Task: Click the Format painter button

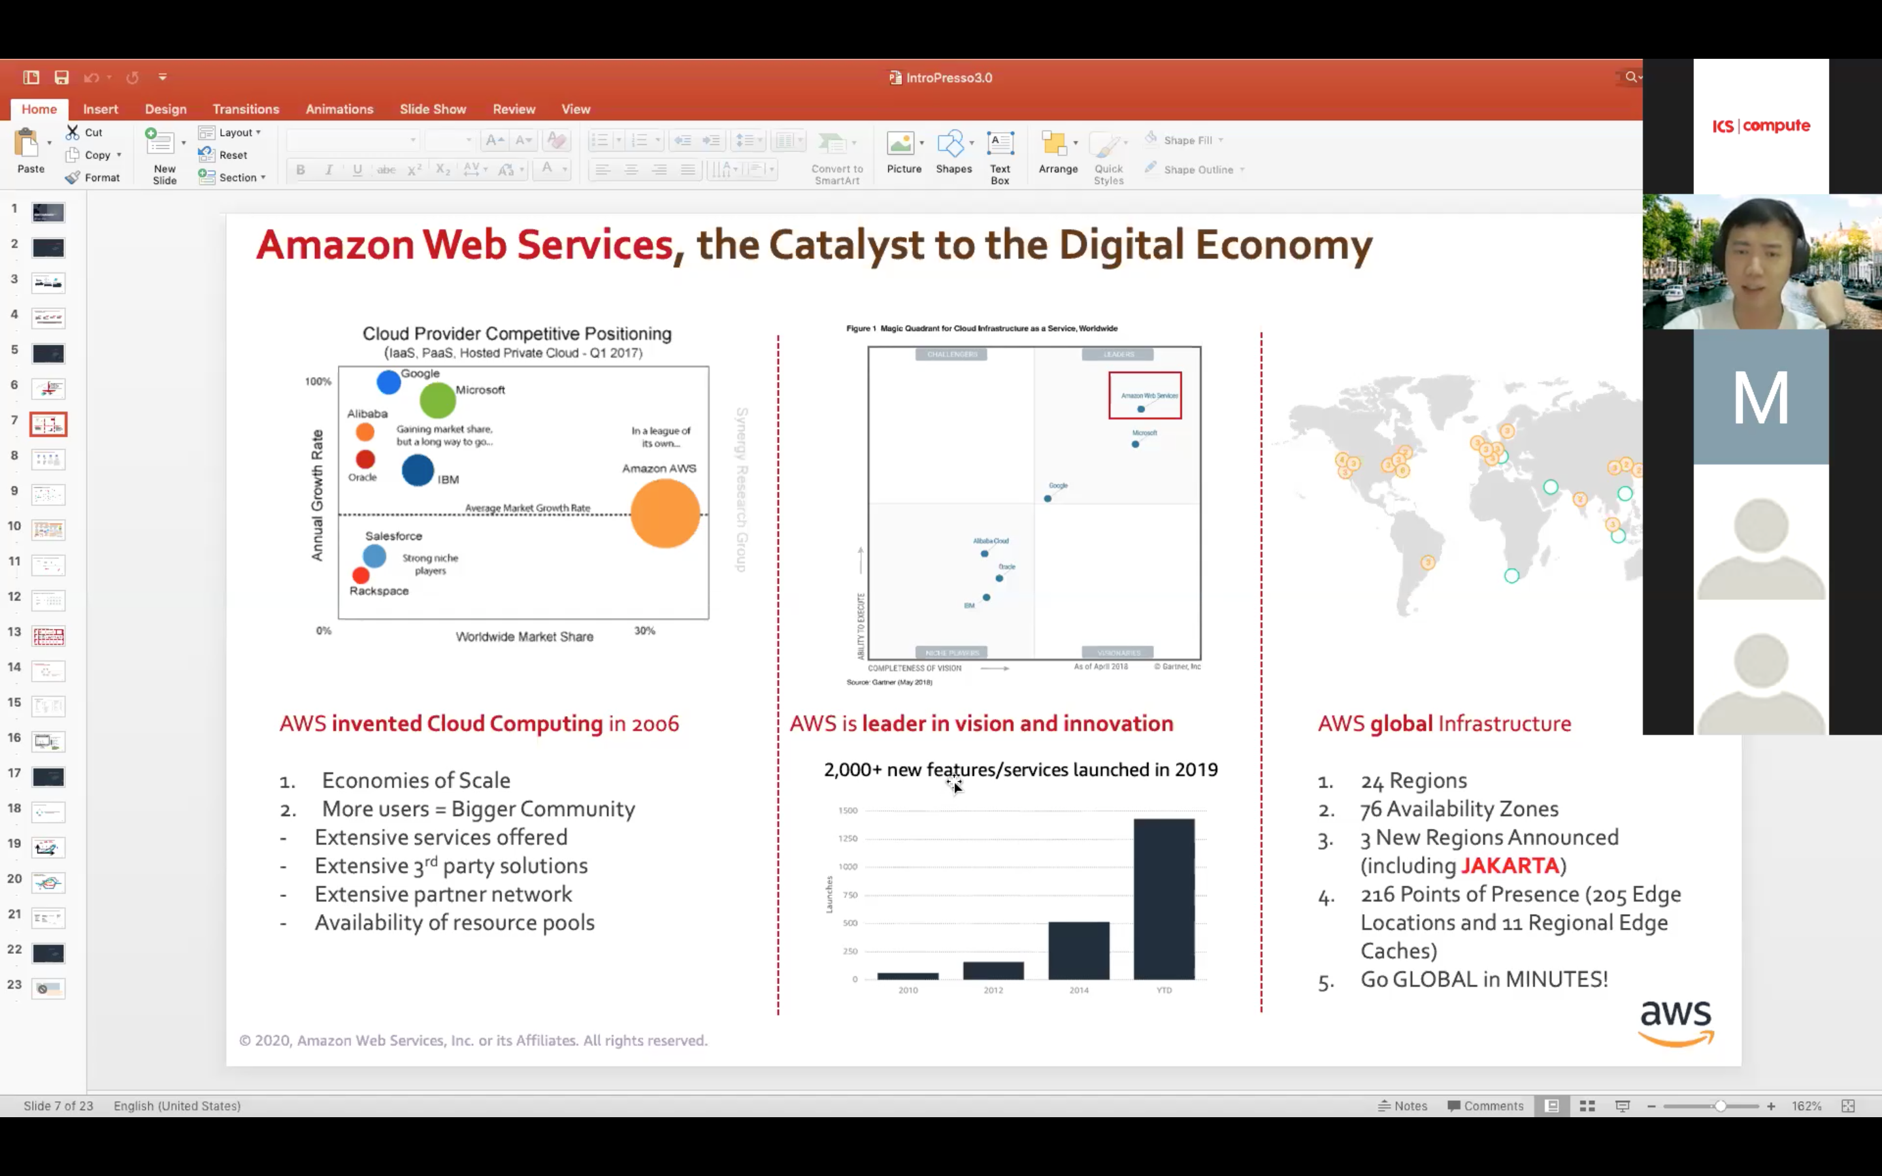Action: 93,177
